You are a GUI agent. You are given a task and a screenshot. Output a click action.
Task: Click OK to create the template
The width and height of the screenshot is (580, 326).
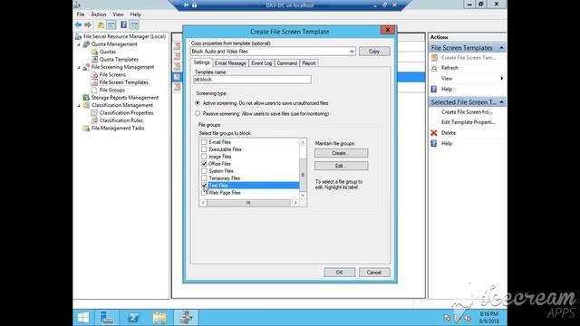click(340, 273)
